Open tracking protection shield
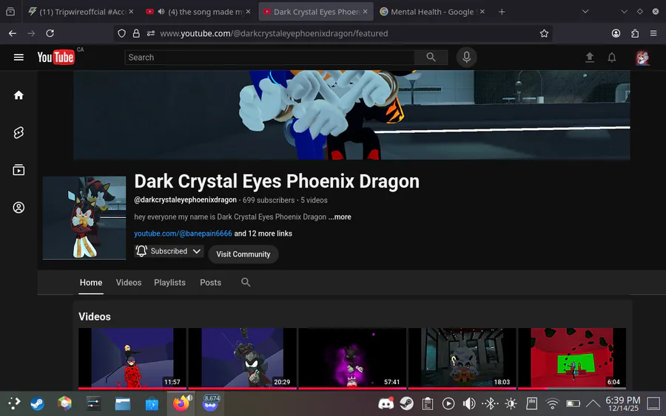 [121, 33]
